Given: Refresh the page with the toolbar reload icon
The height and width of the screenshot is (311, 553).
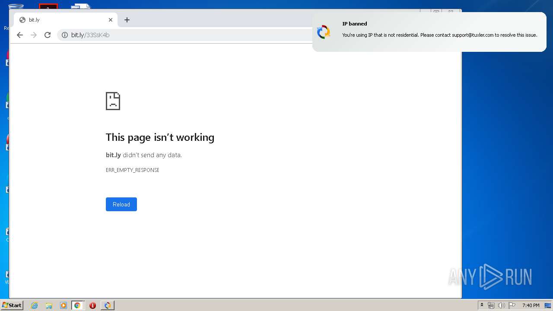Looking at the screenshot, I should 48,35.
